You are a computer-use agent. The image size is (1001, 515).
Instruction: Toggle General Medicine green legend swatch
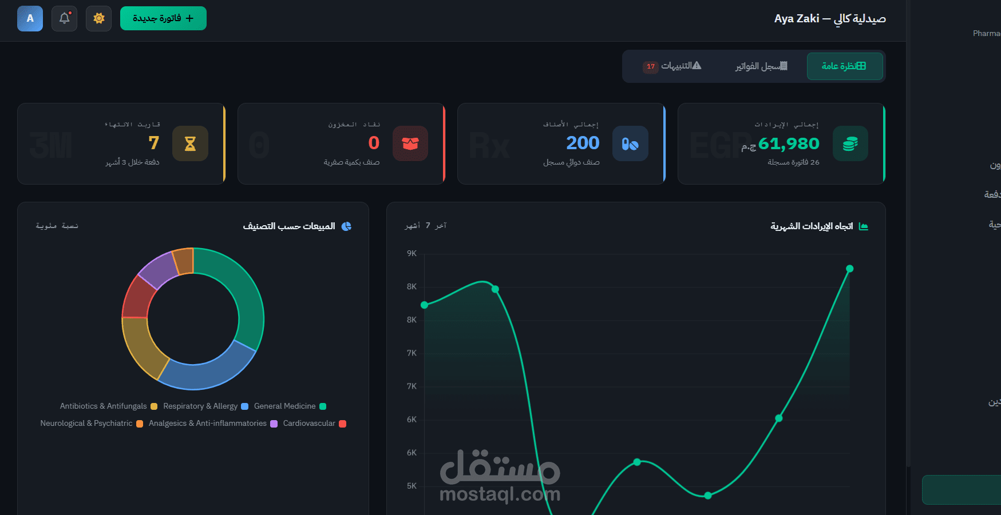point(323,406)
